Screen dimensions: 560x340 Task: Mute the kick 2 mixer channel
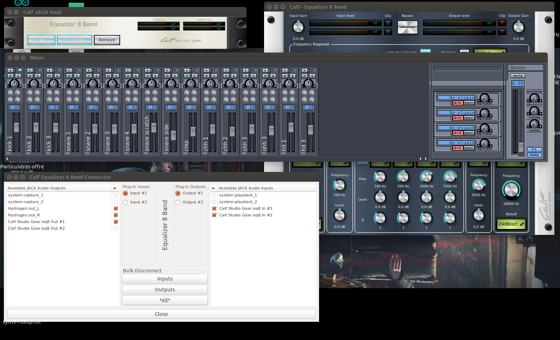30,76
